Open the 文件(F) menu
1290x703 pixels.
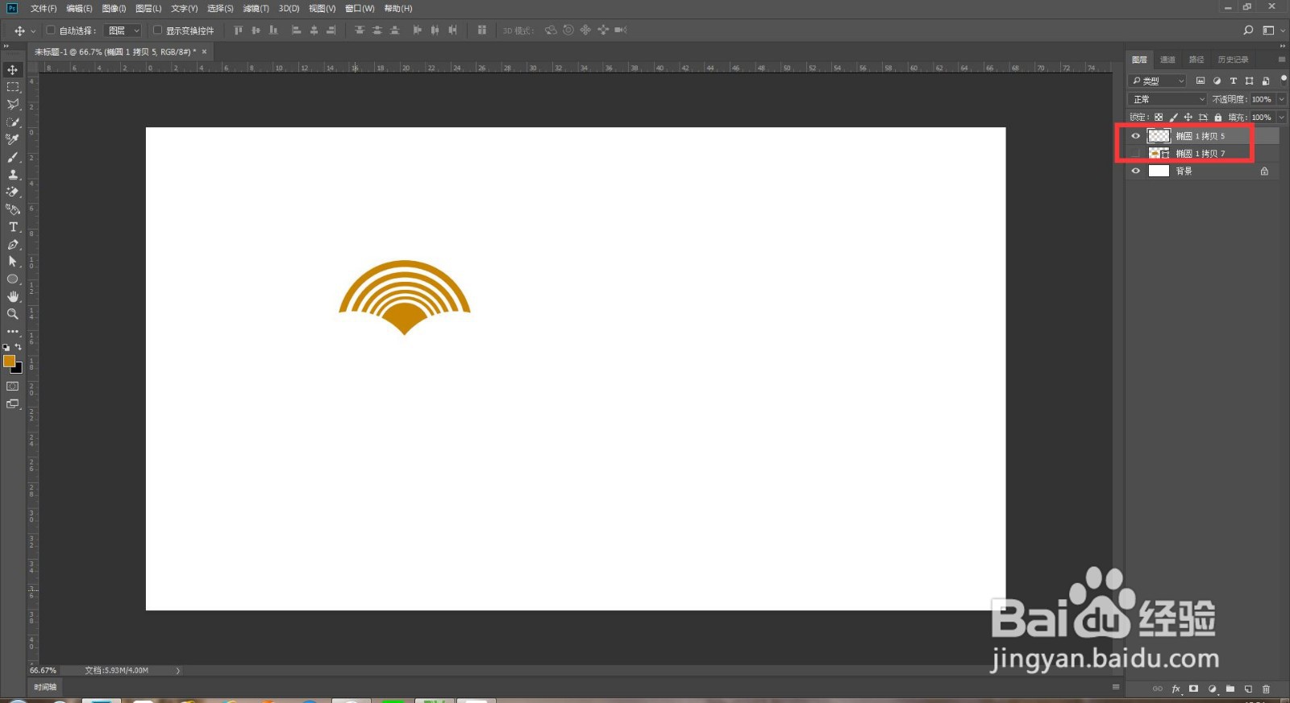click(44, 9)
